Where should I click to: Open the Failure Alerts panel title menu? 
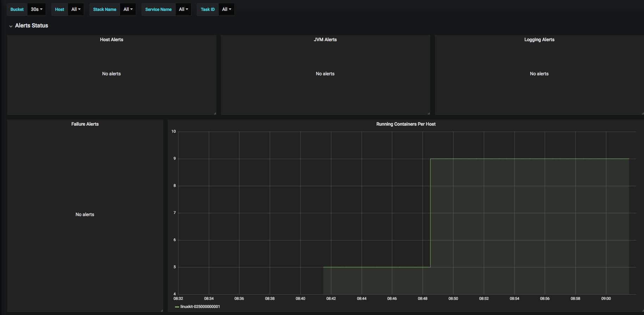(x=85, y=124)
